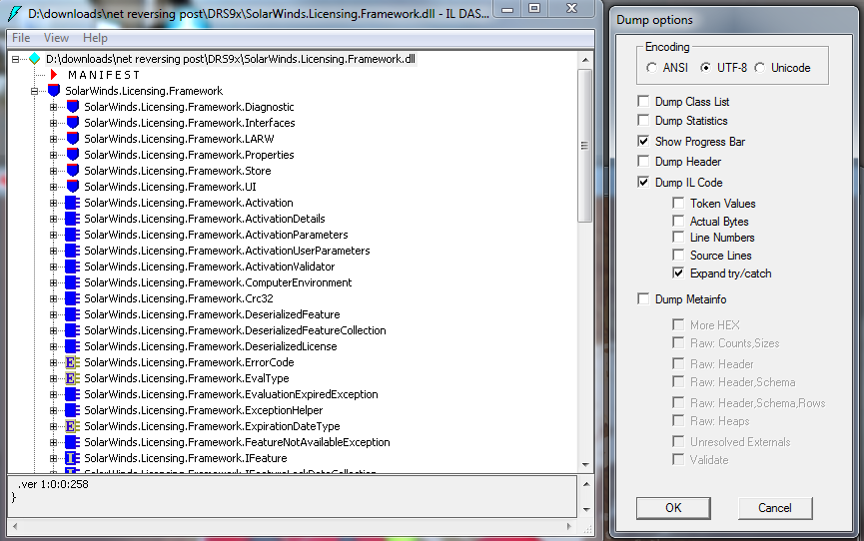The image size is (864, 541).
Task: Click the class icon beside ActivationDetails
Action: click(72, 219)
